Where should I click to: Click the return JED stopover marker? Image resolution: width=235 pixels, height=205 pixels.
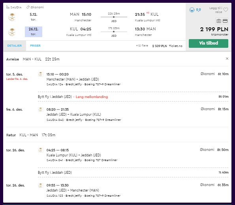pos(114,32)
